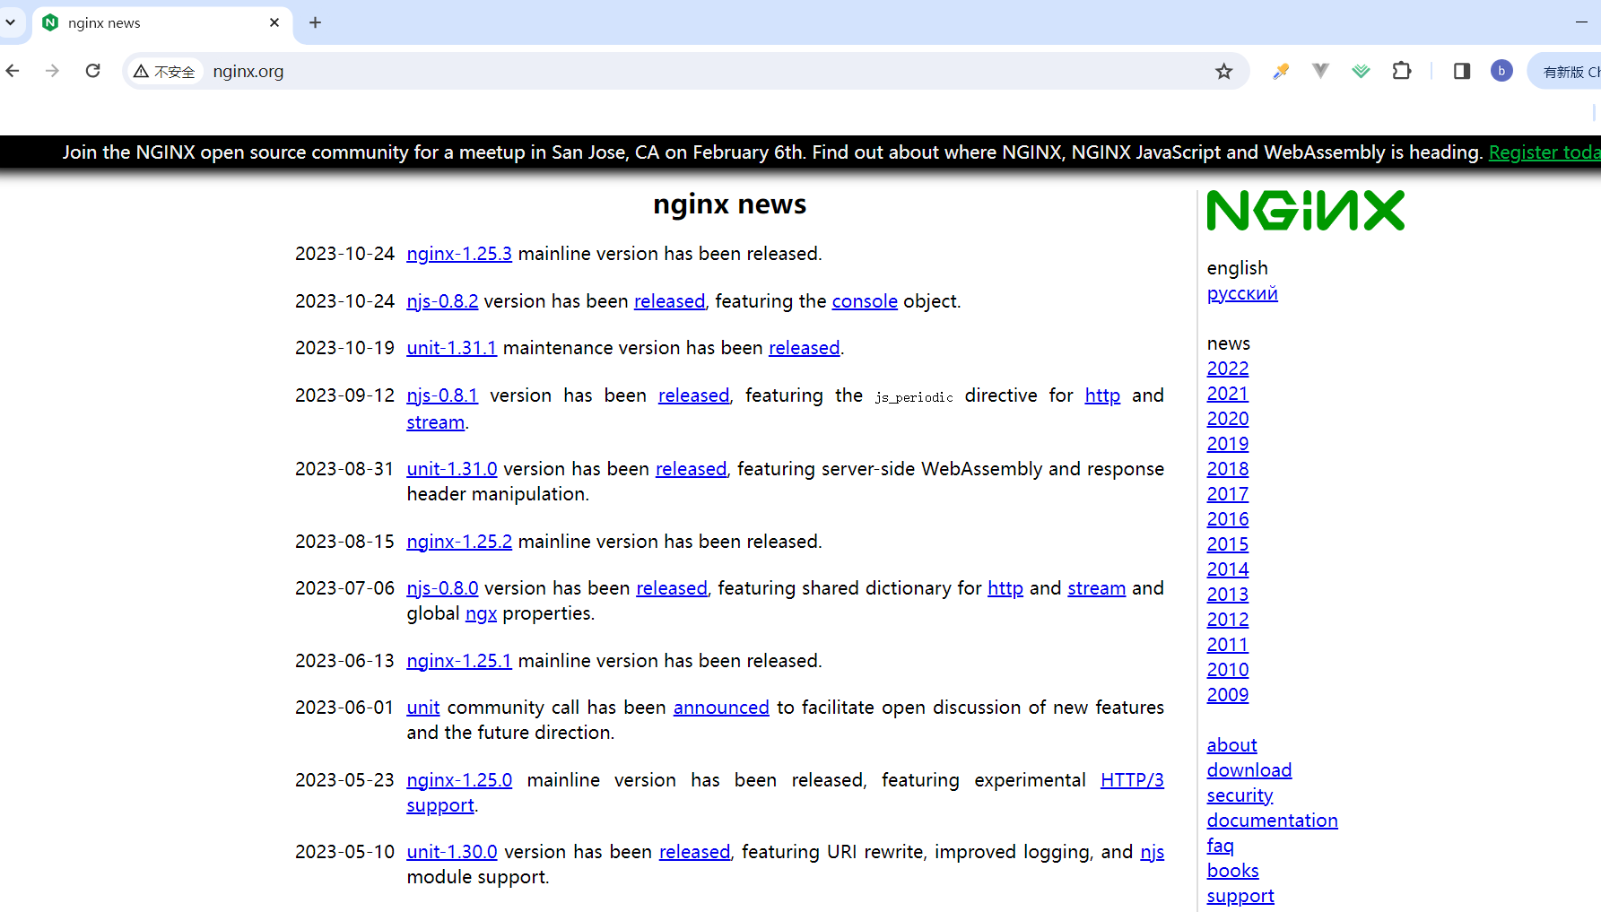Open the profile avatar 'b'

pos(1501,71)
